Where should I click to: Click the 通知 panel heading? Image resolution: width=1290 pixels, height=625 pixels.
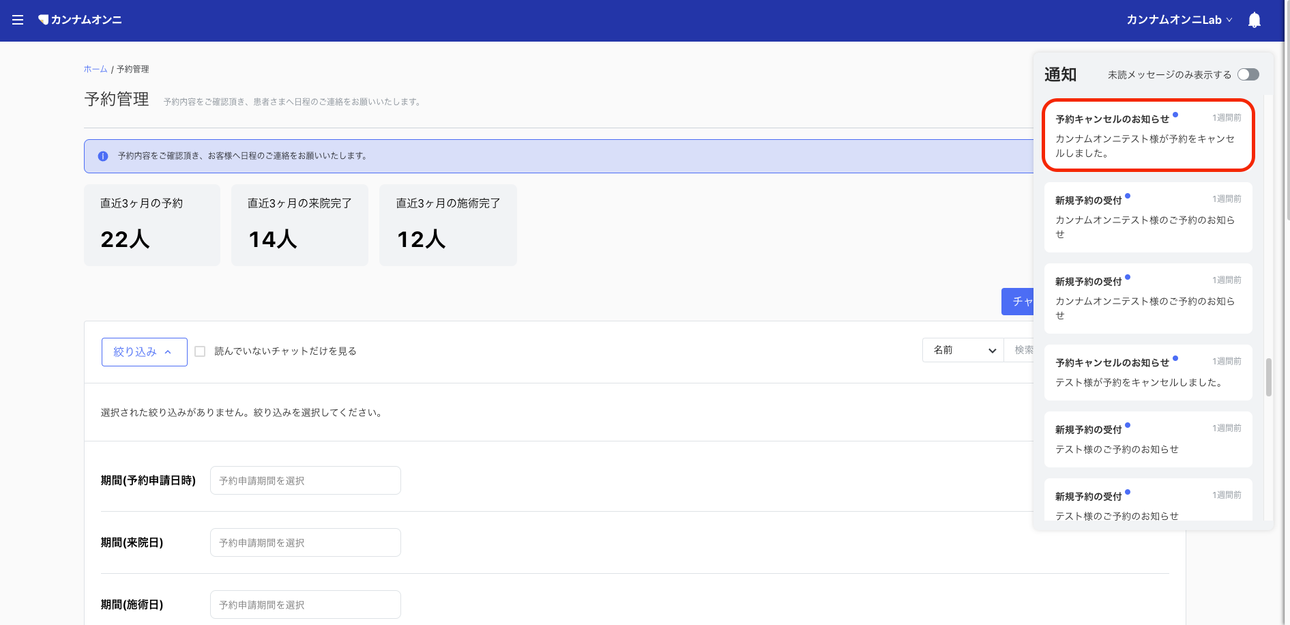1060,74
